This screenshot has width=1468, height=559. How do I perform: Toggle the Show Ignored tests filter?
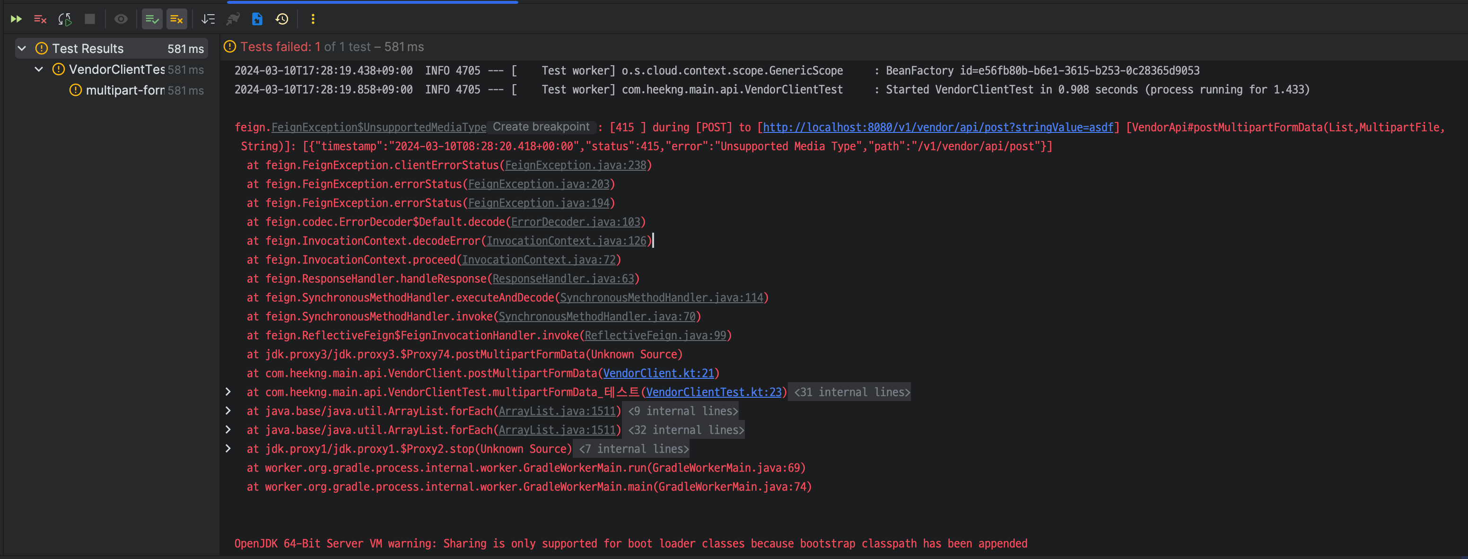(x=176, y=19)
